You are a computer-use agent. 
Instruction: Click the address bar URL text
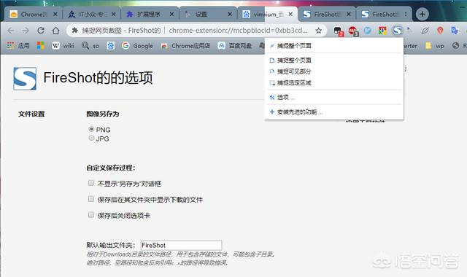pyautogui.click(x=239, y=31)
